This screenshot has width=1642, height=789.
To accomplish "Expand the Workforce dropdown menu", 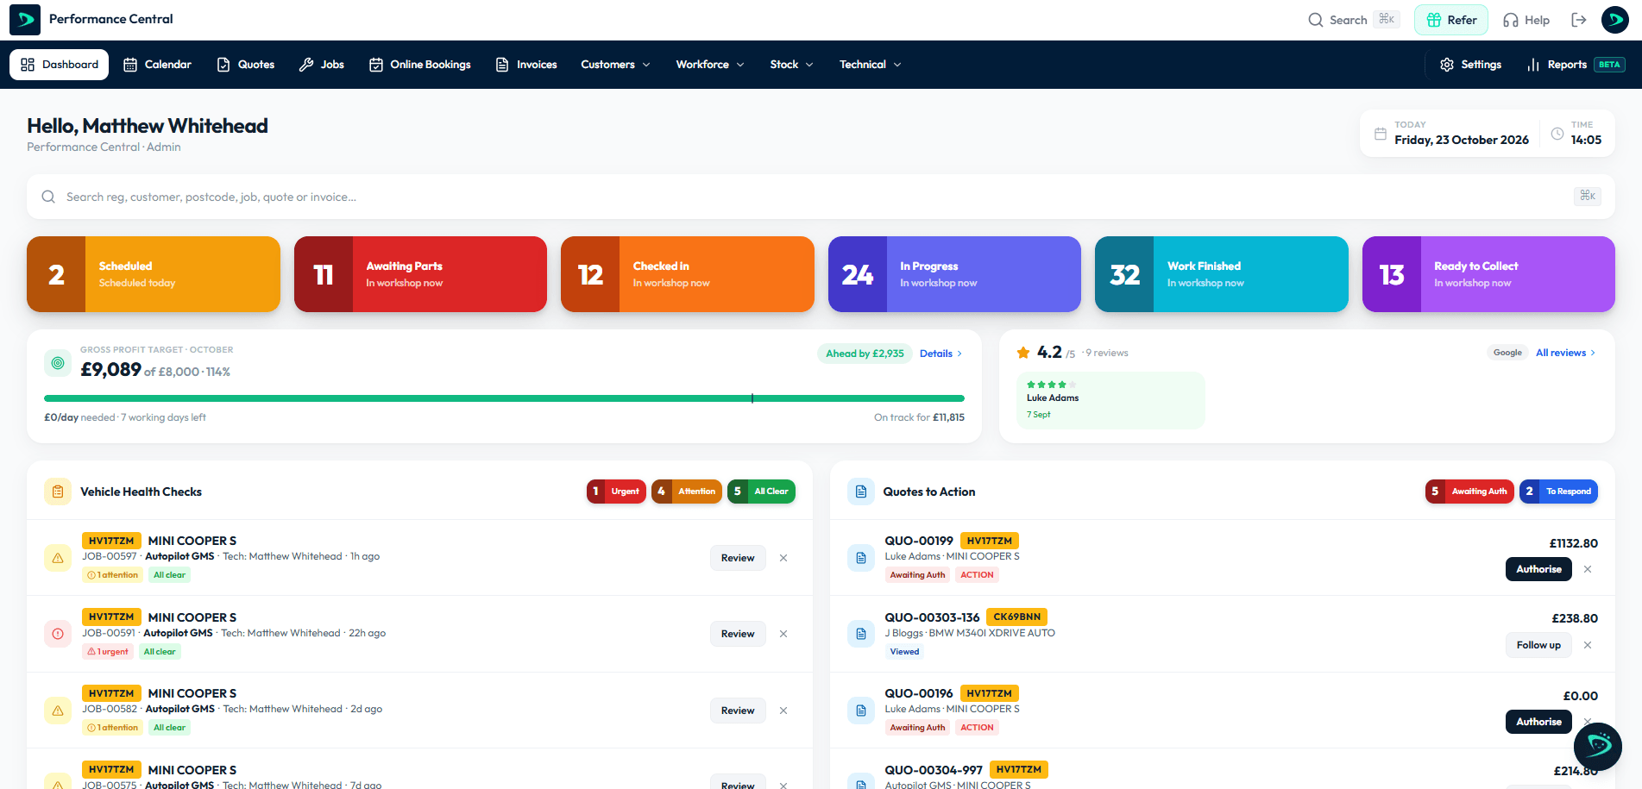I will pyautogui.click(x=709, y=65).
